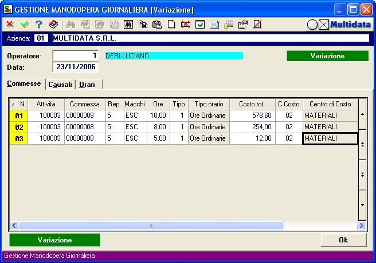Click the green check box toolbar icon

(199, 25)
